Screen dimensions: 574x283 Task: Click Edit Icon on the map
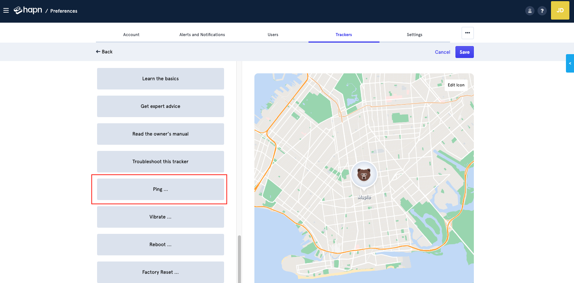coord(456,85)
